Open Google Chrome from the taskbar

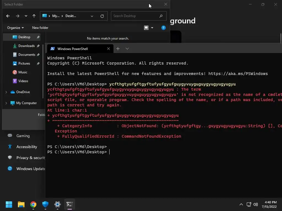[33, 204]
